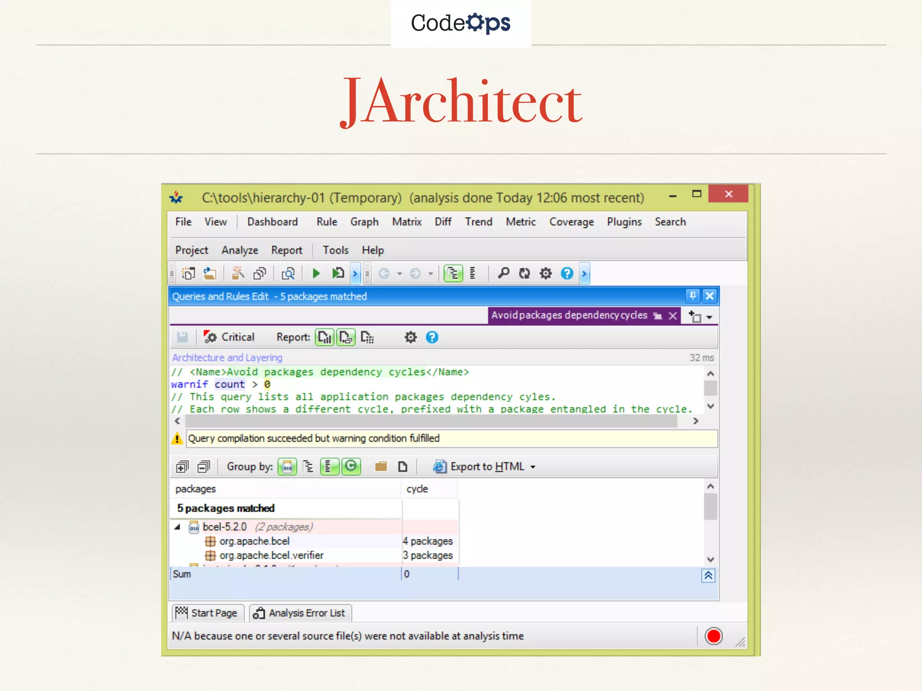Click the magic wand toolbar icon
Image resolution: width=922 pixels, height=691 pixels.
[238, 273]
